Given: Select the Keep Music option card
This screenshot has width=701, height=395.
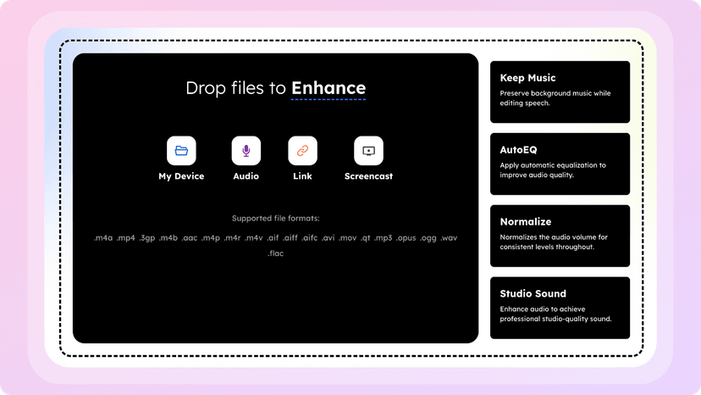Looking at the screenshot, I should 560,92.
